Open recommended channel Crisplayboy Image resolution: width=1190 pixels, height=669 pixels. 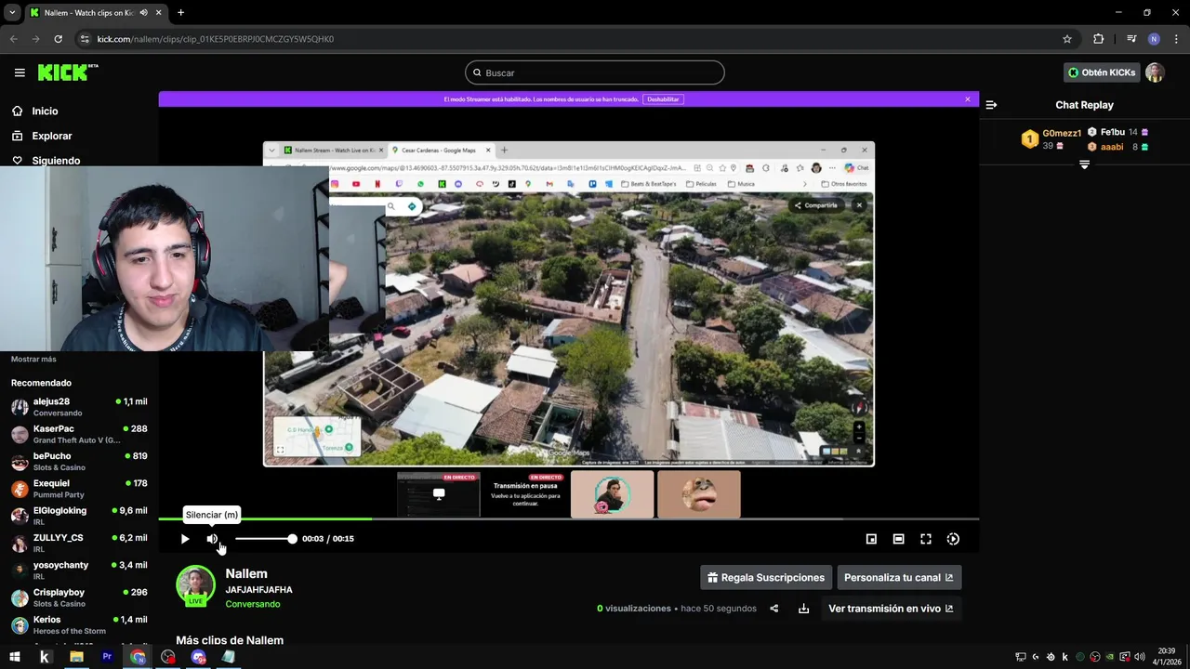79,597
